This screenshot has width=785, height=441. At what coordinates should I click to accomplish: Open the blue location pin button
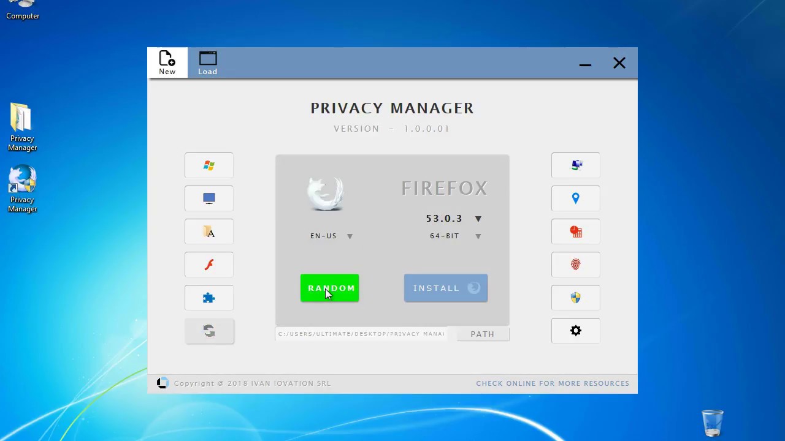576,198
